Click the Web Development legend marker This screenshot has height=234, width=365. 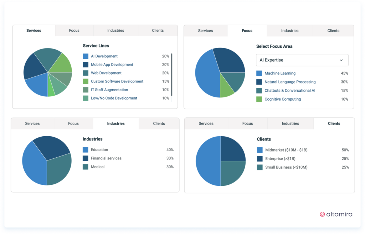click(x=85, y=73)
